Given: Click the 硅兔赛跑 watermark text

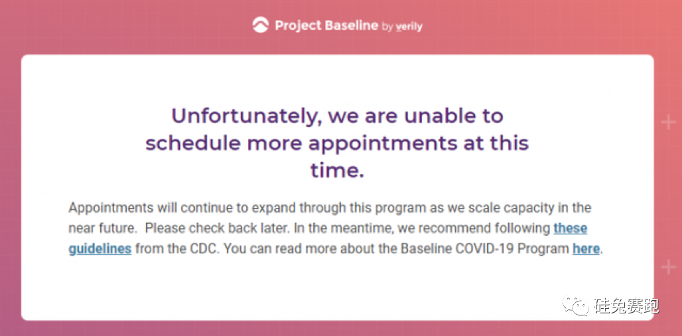Looking at the screenshot, I should [x=626, y=306].
